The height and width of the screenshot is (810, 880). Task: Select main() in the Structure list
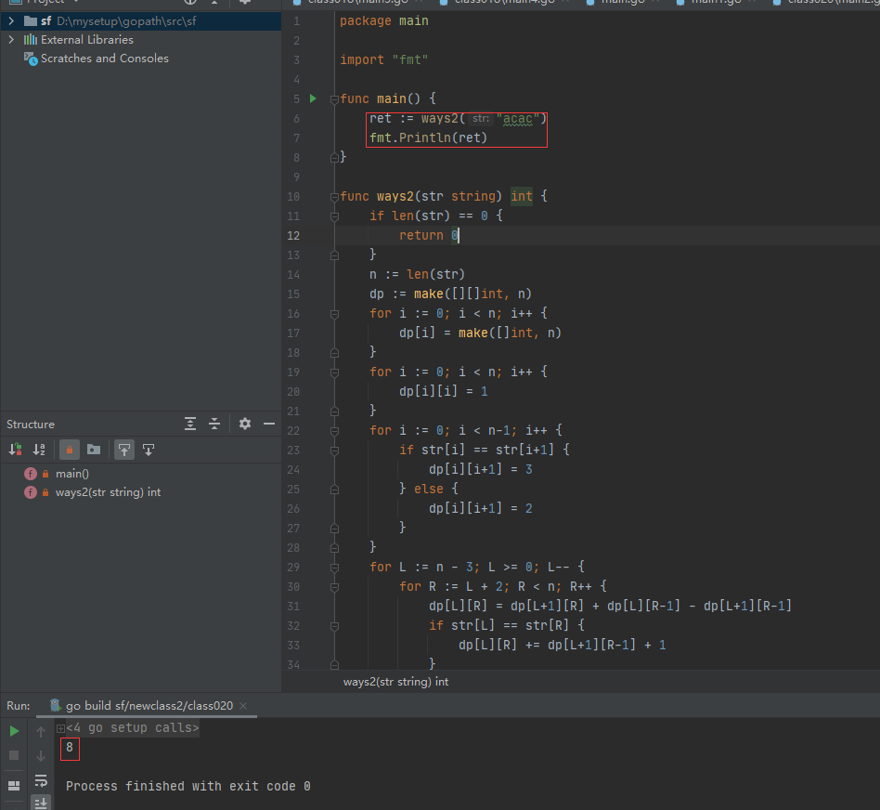pyautogui.click(x=71, y=474)
